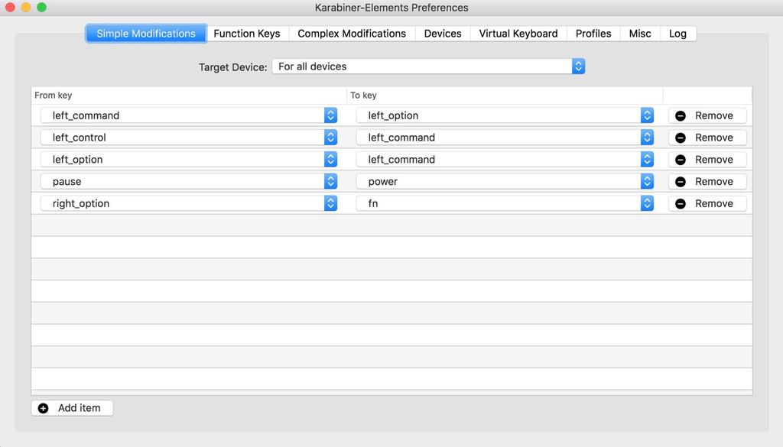The image size is (783, 447).
Task: Select the first empty table row
Action: click(x=391, y=225)
